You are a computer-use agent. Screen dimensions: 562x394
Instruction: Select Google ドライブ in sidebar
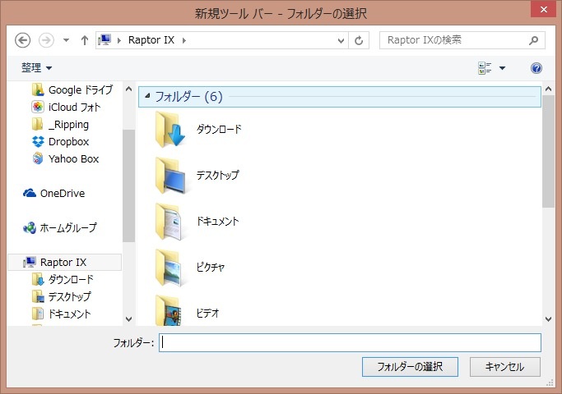72,89
